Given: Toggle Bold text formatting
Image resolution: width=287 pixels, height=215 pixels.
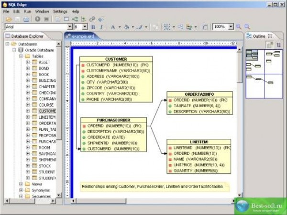Looking at the screenshot, I should click(93, 27).
